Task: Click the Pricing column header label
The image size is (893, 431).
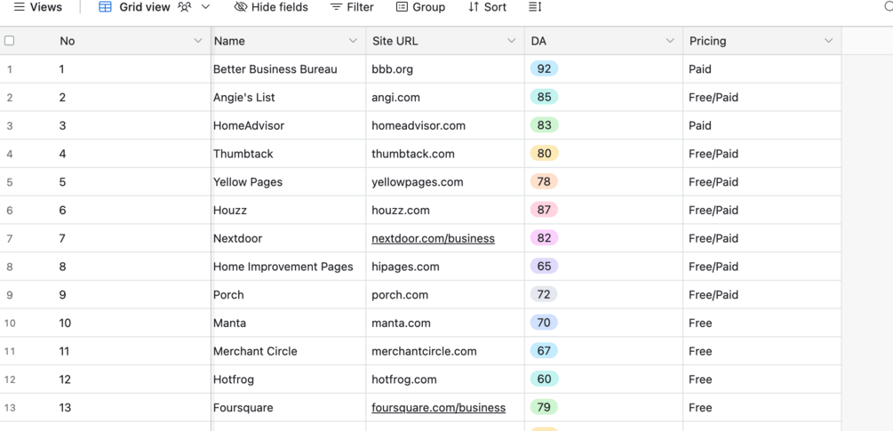Action: tap(708, 41)
